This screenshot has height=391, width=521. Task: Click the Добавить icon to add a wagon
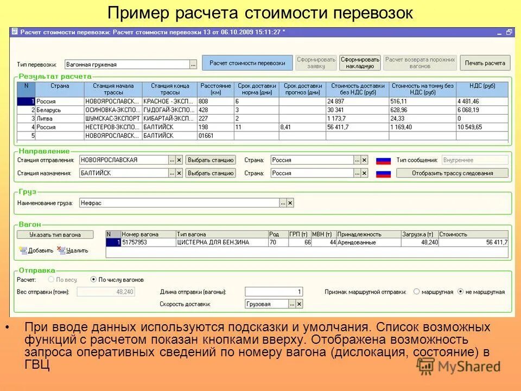pyautogui.click(x=22, y=249)
